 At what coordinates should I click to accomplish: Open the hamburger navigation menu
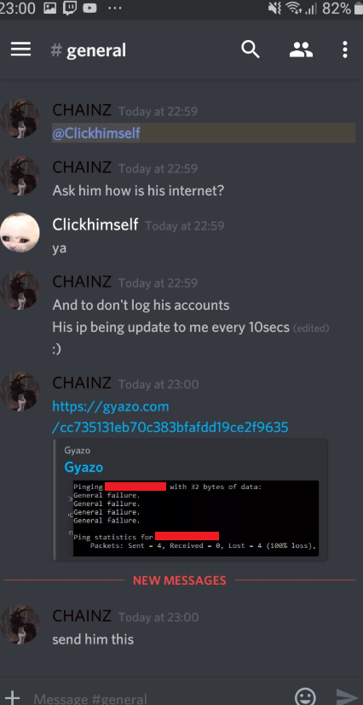point(20,50)
